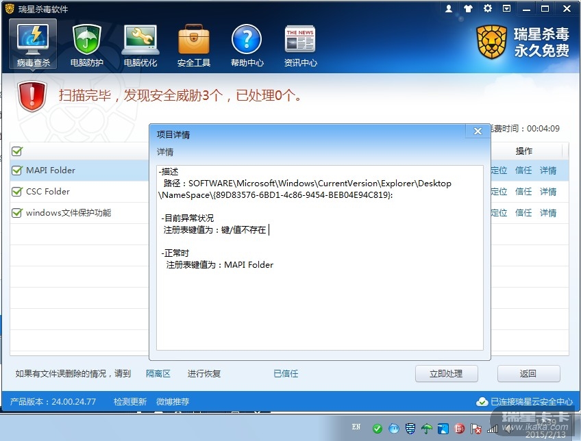This screenshot has width=581, height=441.
Task: Click 定位 for MAPI Folder row
Action: point(499,171)
